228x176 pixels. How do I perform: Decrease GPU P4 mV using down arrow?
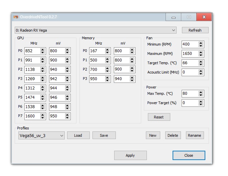(67, 89)
